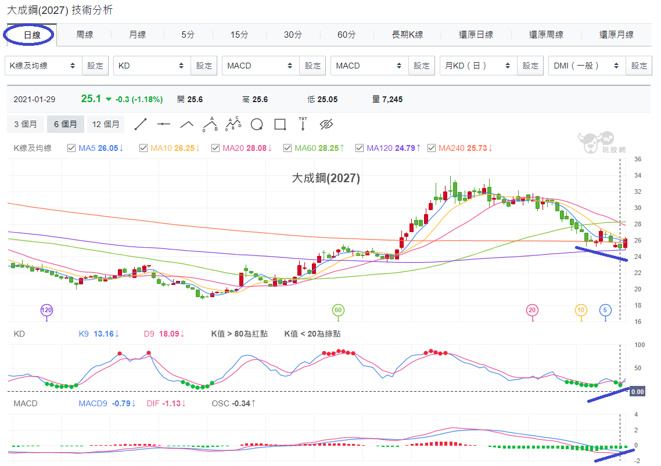This screenshot has width=661, height=466.
Task: Click the orange MA10 marker circle
Action: coord(581,310)
